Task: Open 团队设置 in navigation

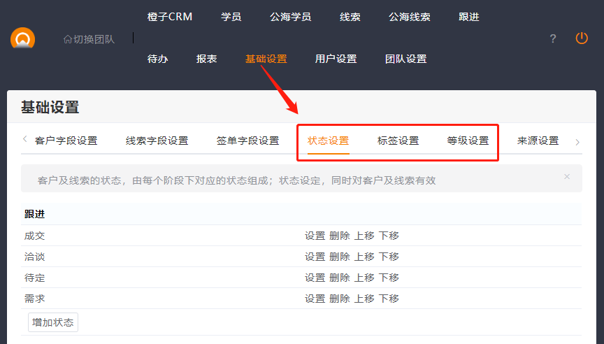Action: click(405, 59)
